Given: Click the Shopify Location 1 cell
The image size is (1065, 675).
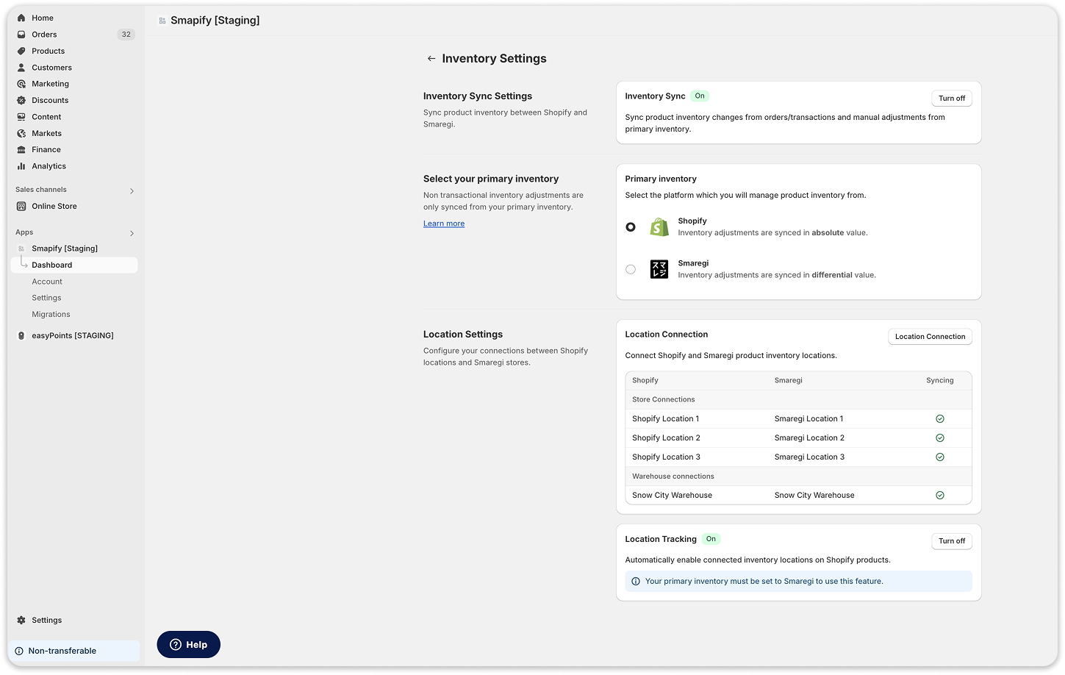Looking at the screenshot, I should [666, 419].
